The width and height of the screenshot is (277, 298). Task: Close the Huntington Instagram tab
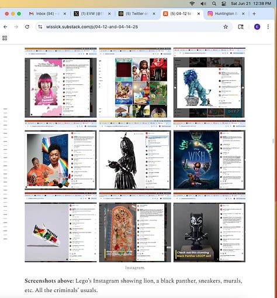coord(243,13)
